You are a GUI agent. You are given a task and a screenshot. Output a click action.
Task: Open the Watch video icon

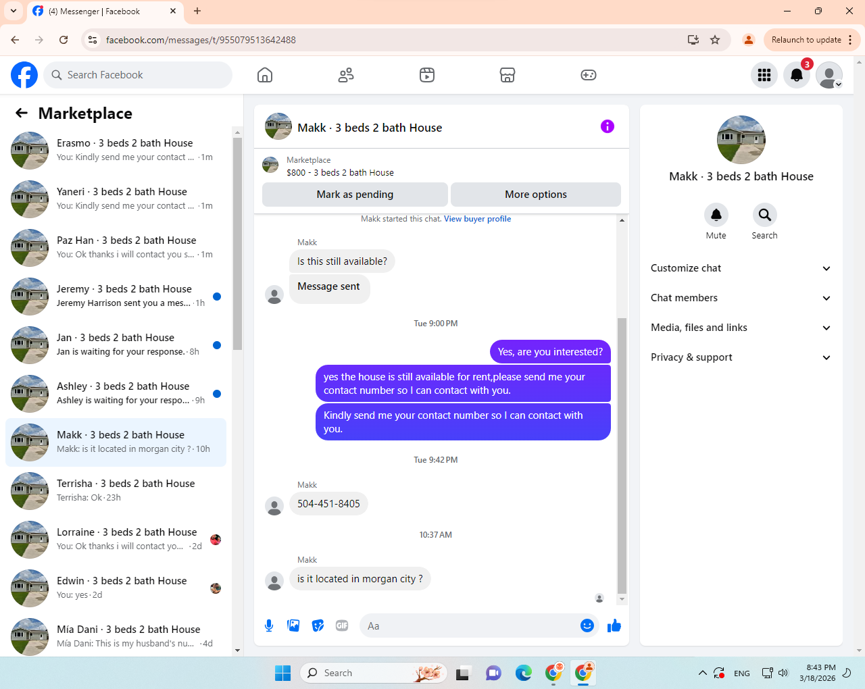click(x=427, y=75)
